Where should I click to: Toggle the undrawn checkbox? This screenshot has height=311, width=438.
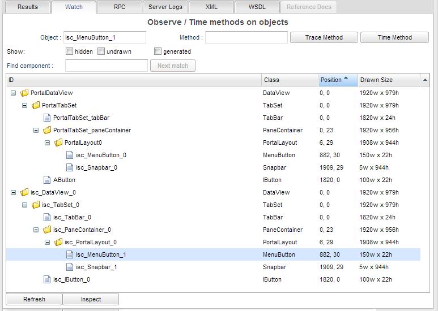101,51
